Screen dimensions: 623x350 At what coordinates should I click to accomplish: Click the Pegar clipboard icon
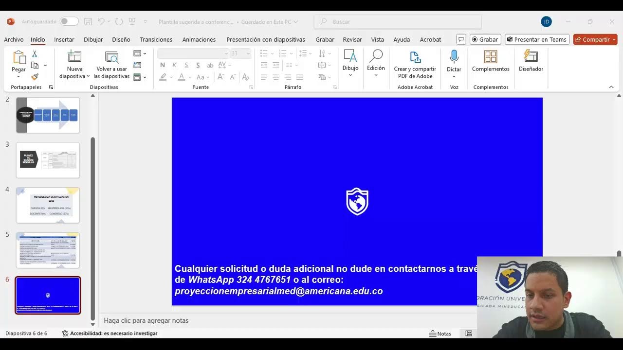click(x=19, y=57)
